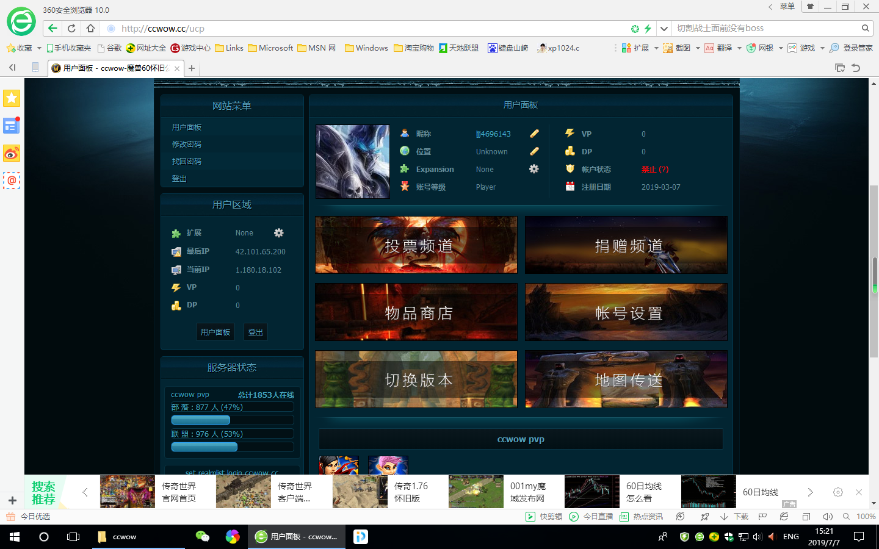Click the 用户面板 button in user area
Viewport: 879px width, 549px height.
pos(215,332)
